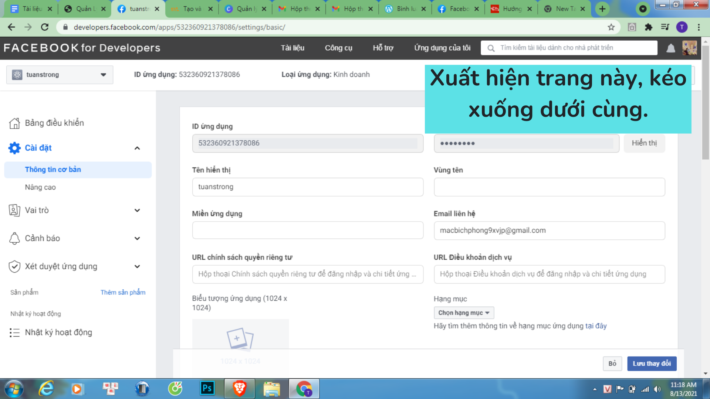Open notifications bell icon

coord(670,48)
